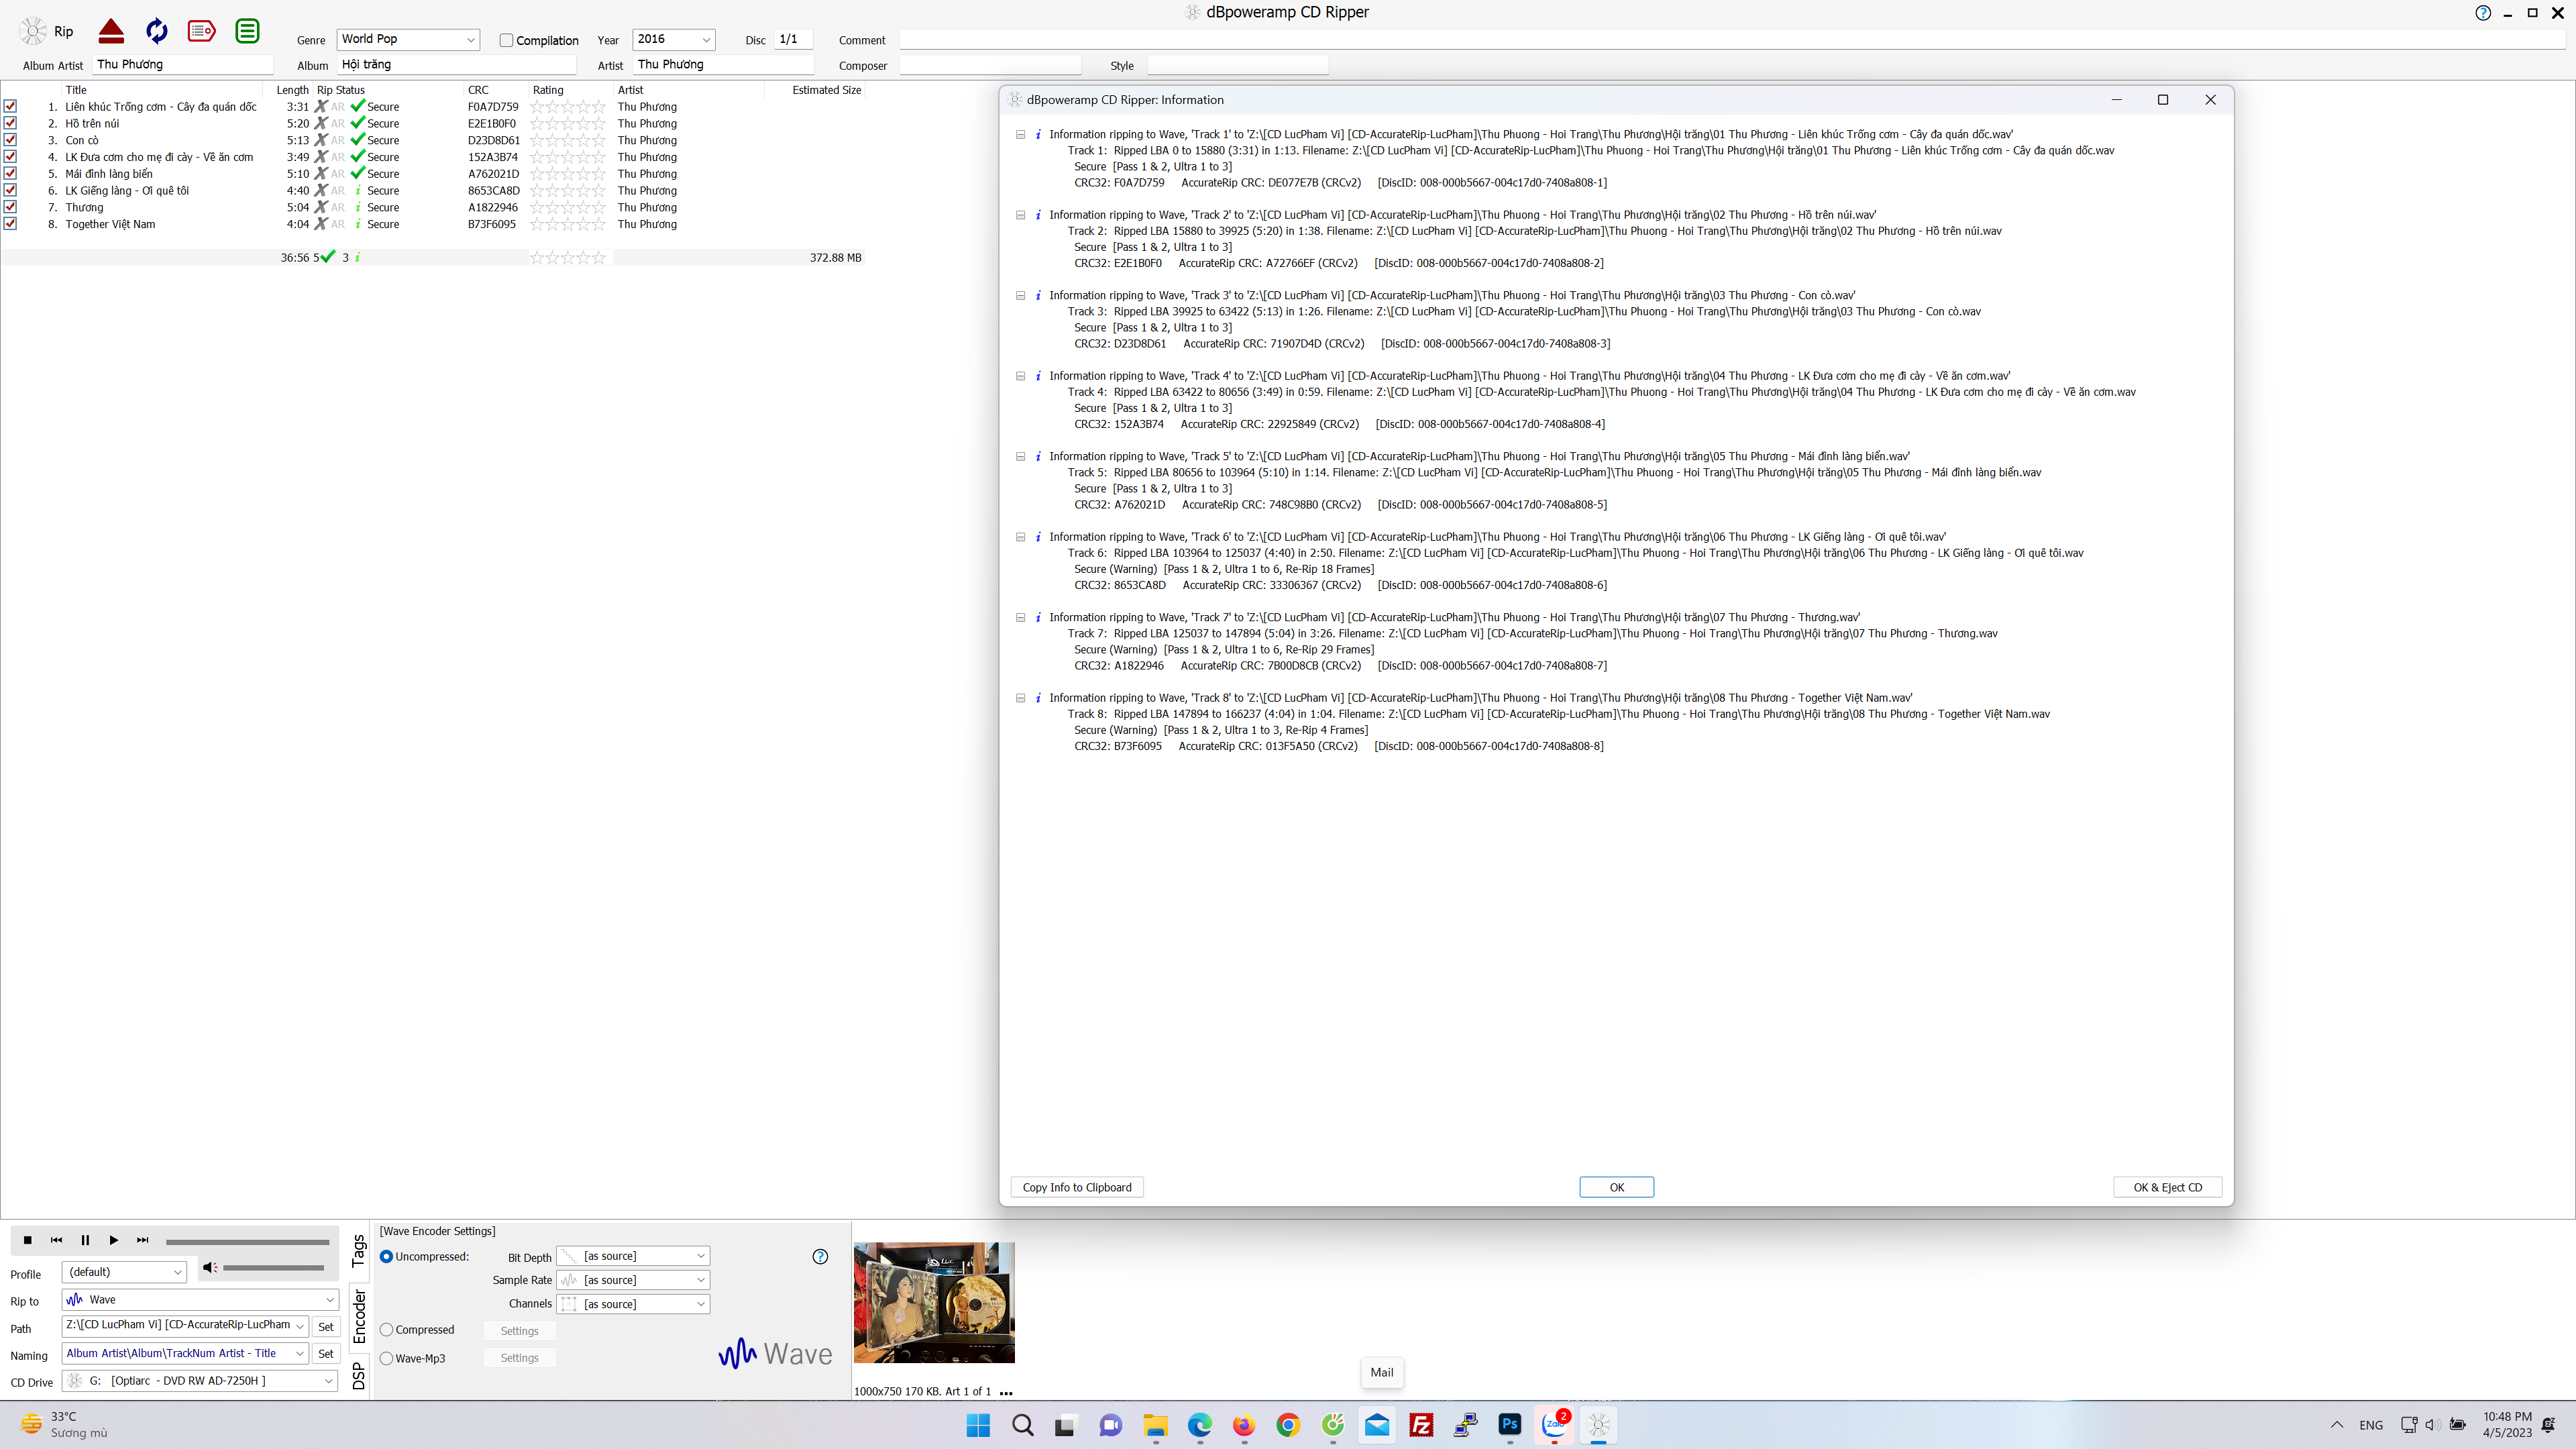Image resolution: width=2576 pixels, height=1449 pixels.
Task: Open the Channels dropdown
Action: point(633,1304)
